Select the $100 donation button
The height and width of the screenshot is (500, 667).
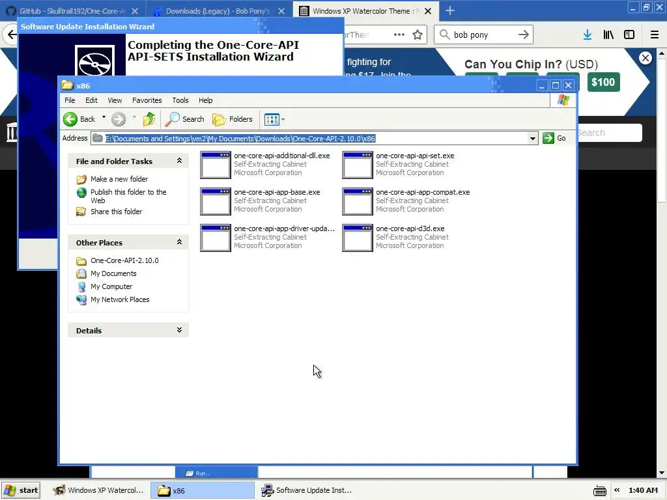click(603, 82)
